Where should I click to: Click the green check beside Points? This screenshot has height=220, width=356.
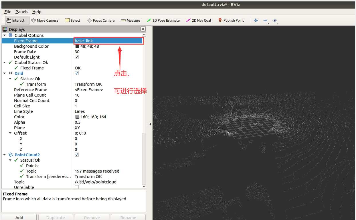tap(22, 165)
